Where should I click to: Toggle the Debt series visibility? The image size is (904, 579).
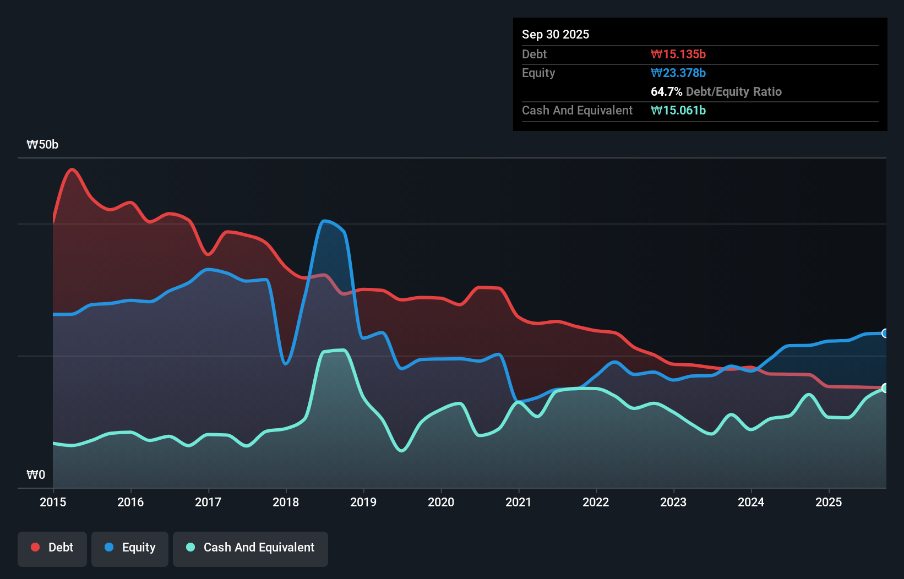[52, 548]
